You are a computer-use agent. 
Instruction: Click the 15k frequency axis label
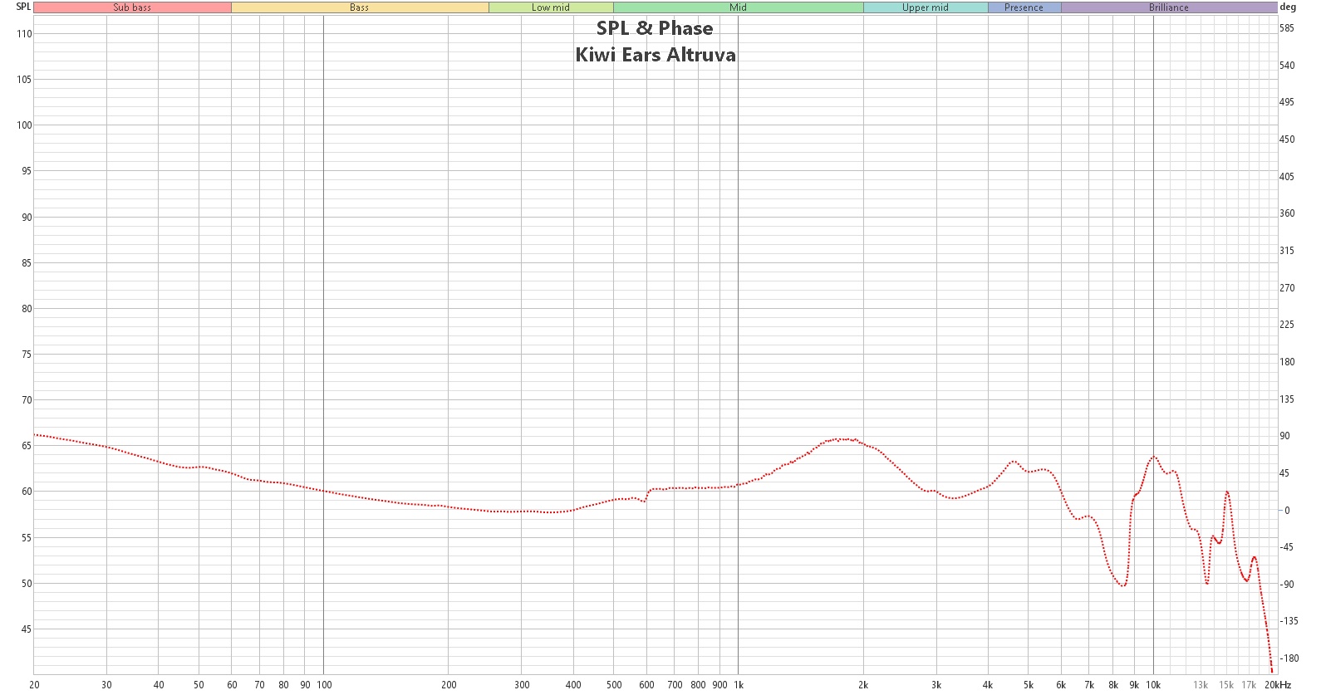1226,685
